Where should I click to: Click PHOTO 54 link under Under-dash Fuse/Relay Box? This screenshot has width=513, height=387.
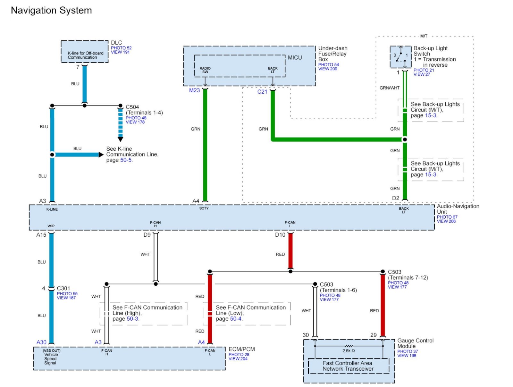coord(328,64)
